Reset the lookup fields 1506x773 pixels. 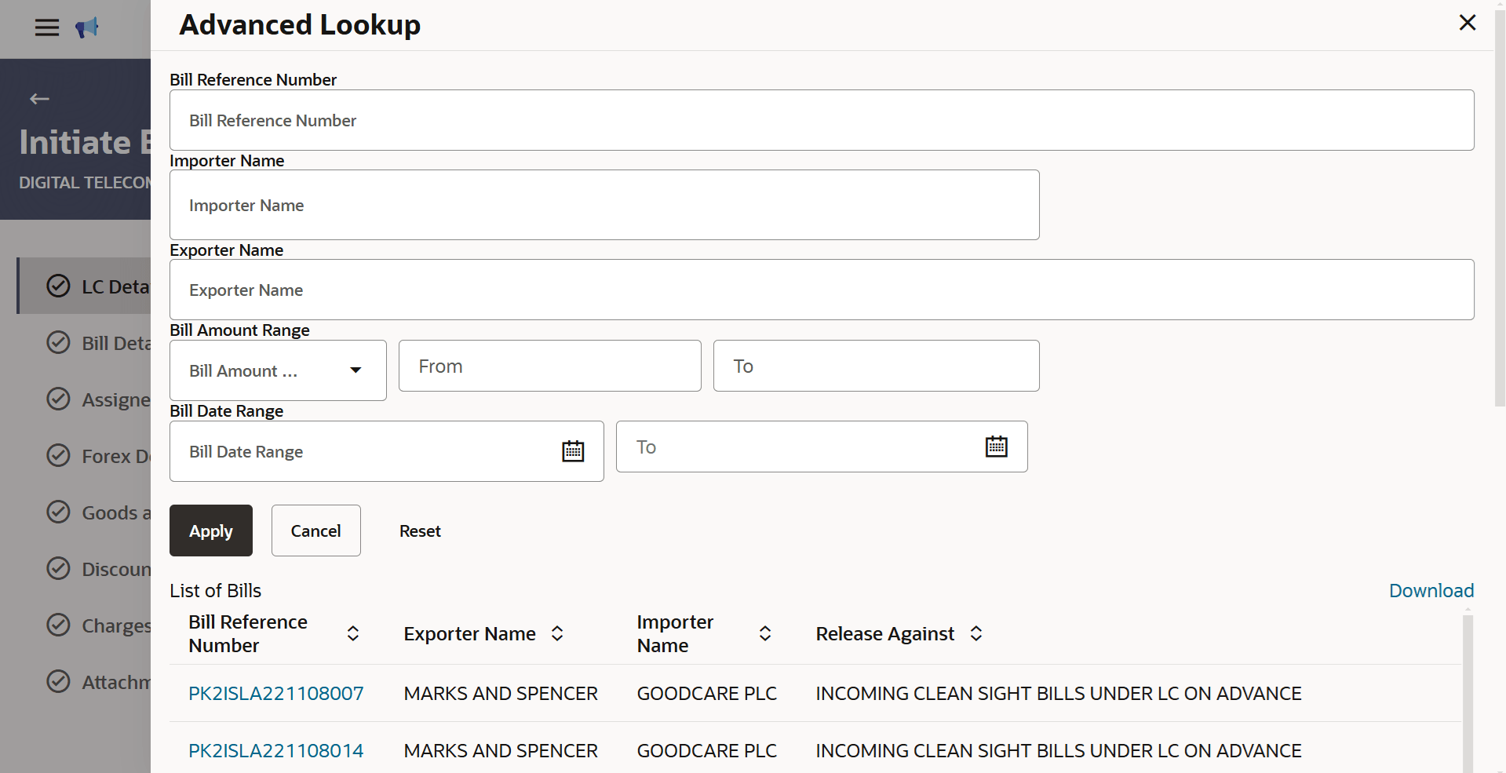pyautogui.click(x=420, y=531)
